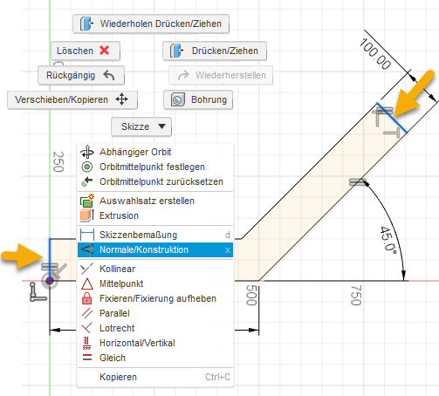
Task: Click the 100.00 dimension value
Action: 375,54
